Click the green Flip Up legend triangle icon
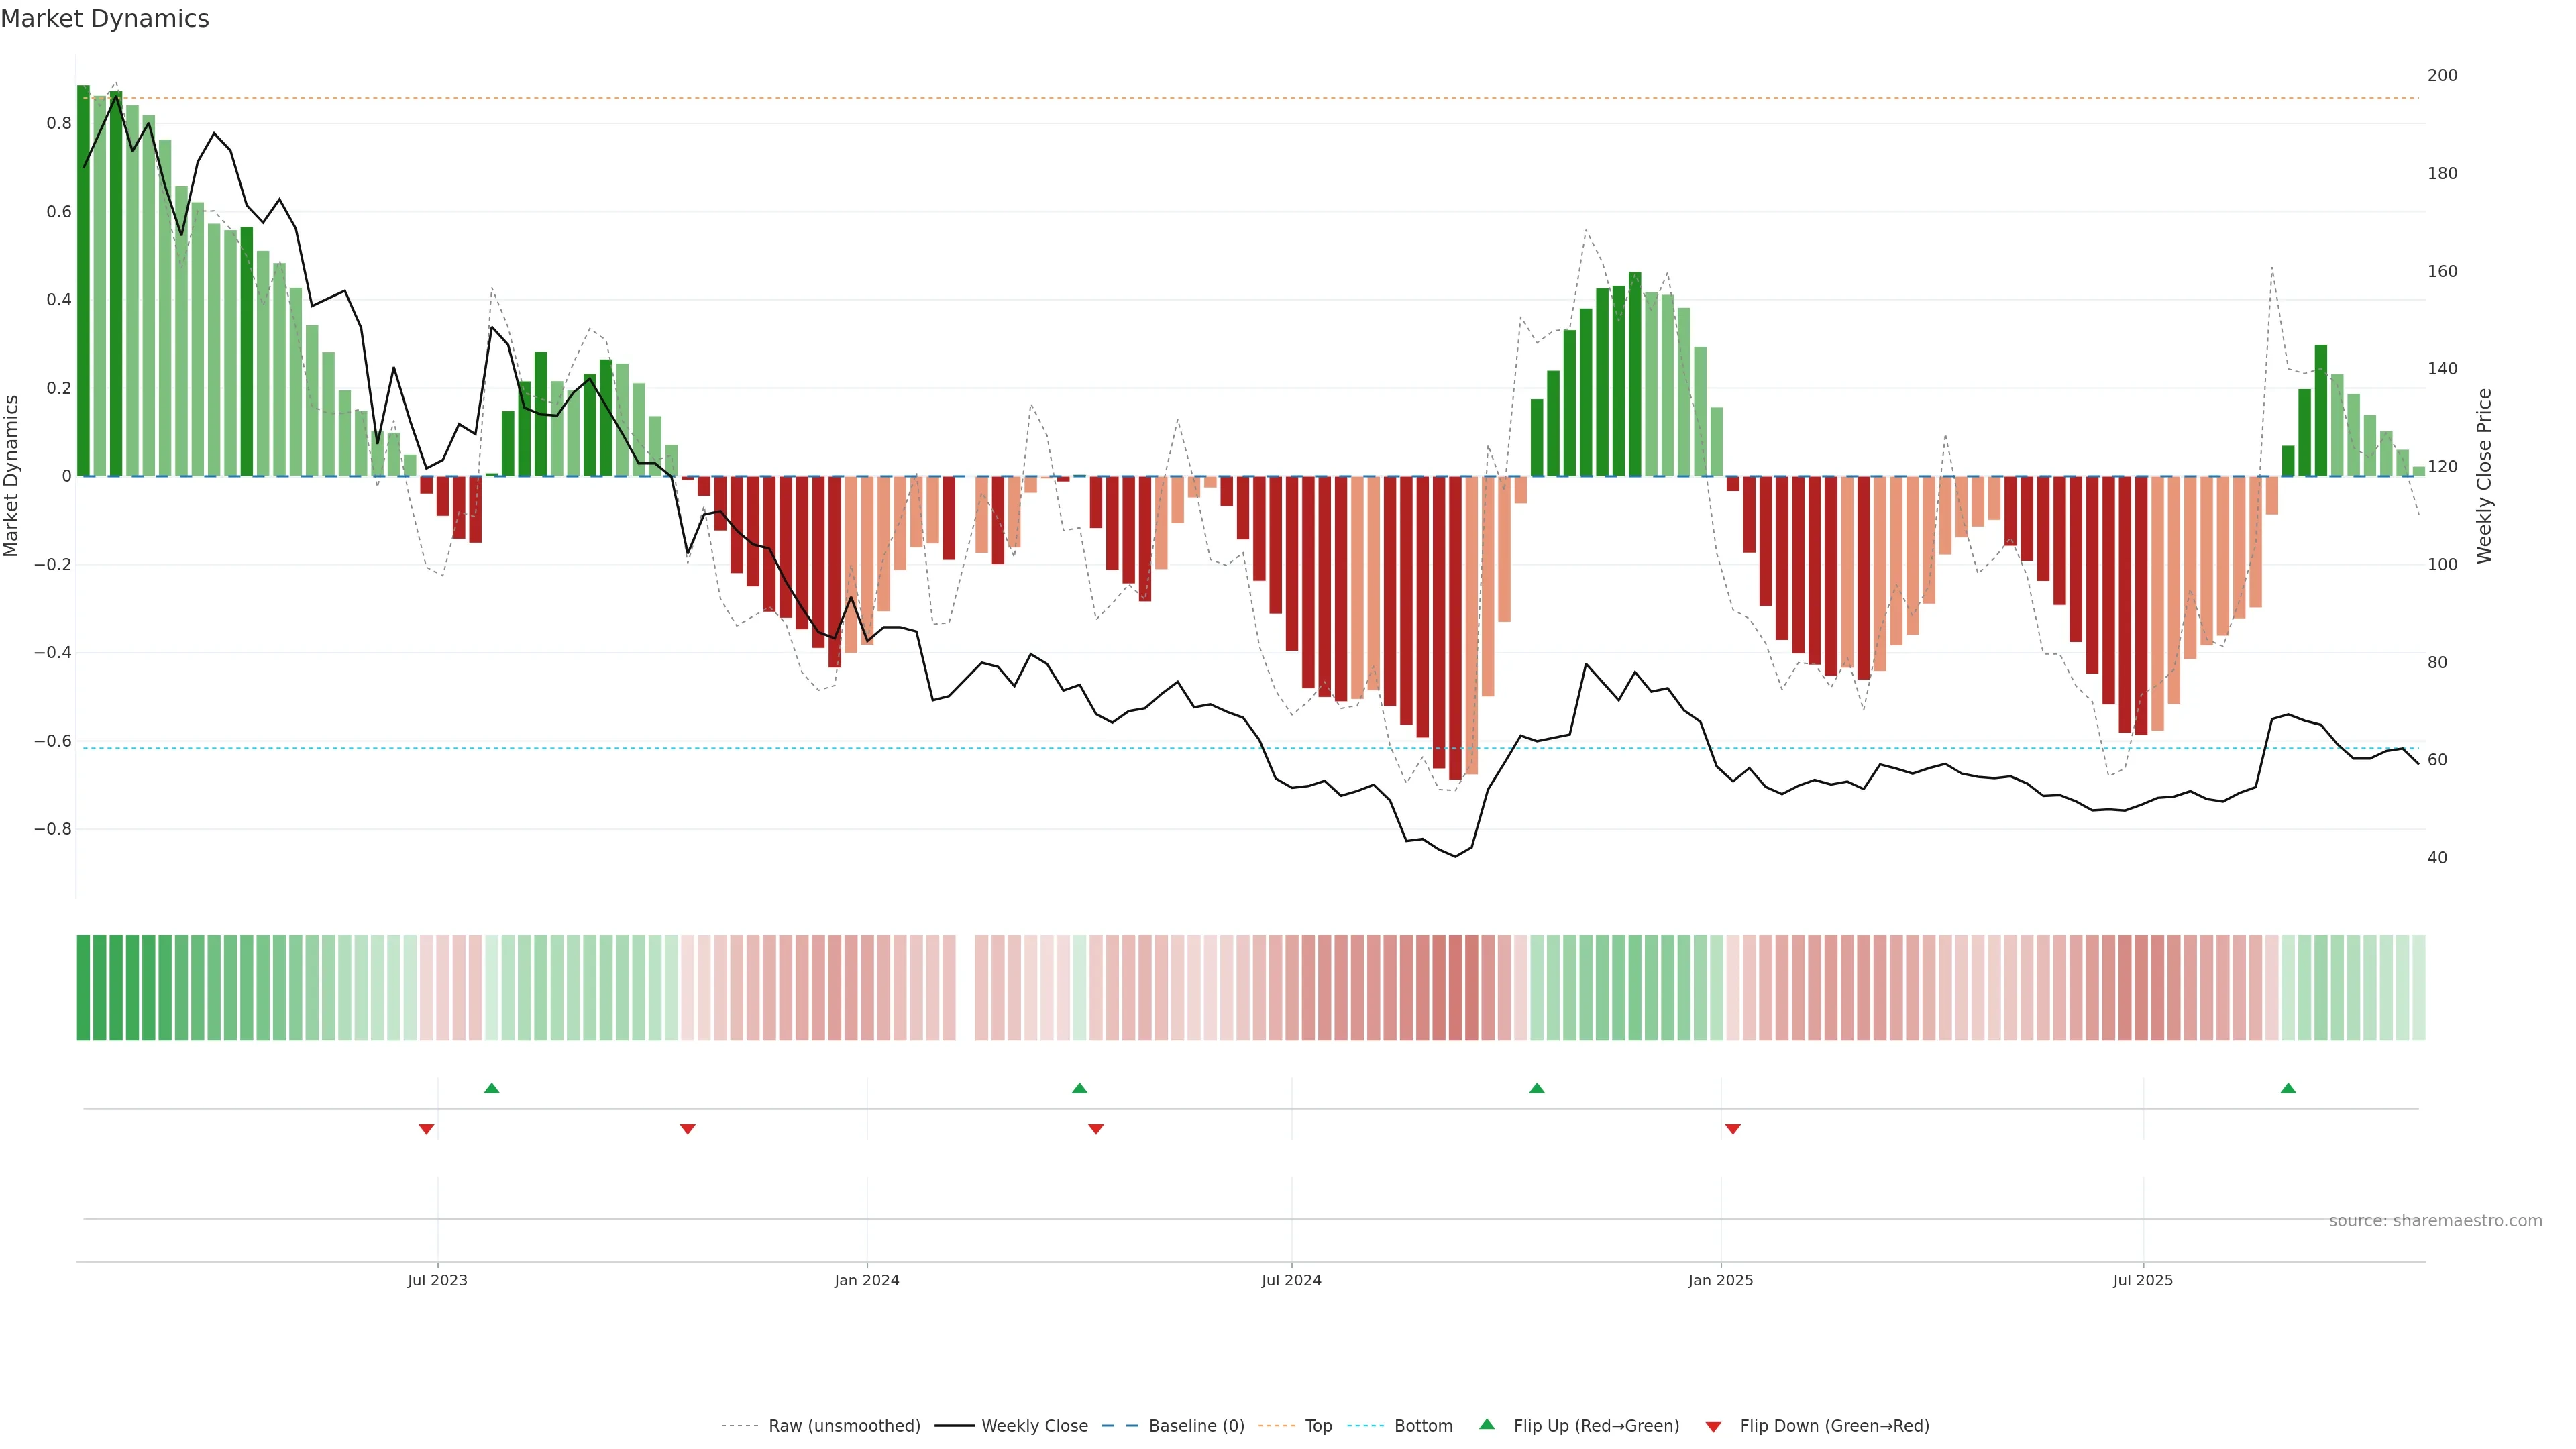2576x1449 pixels. click(x=1486, y=1424)
